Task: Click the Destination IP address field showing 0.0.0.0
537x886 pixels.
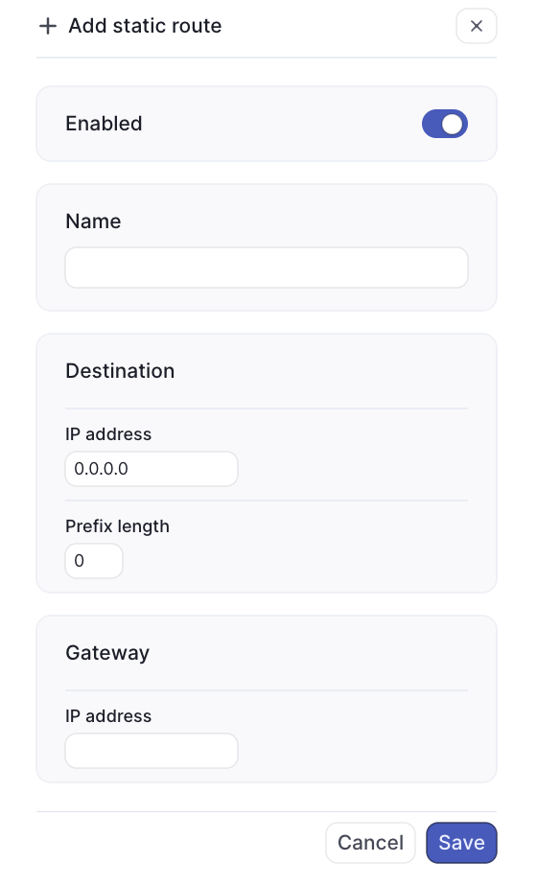Action: (x=152, y=469)
